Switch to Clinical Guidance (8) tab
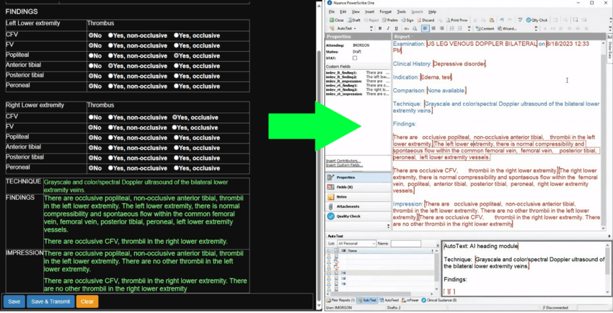 pyautogui.click(x=438, y=301)
